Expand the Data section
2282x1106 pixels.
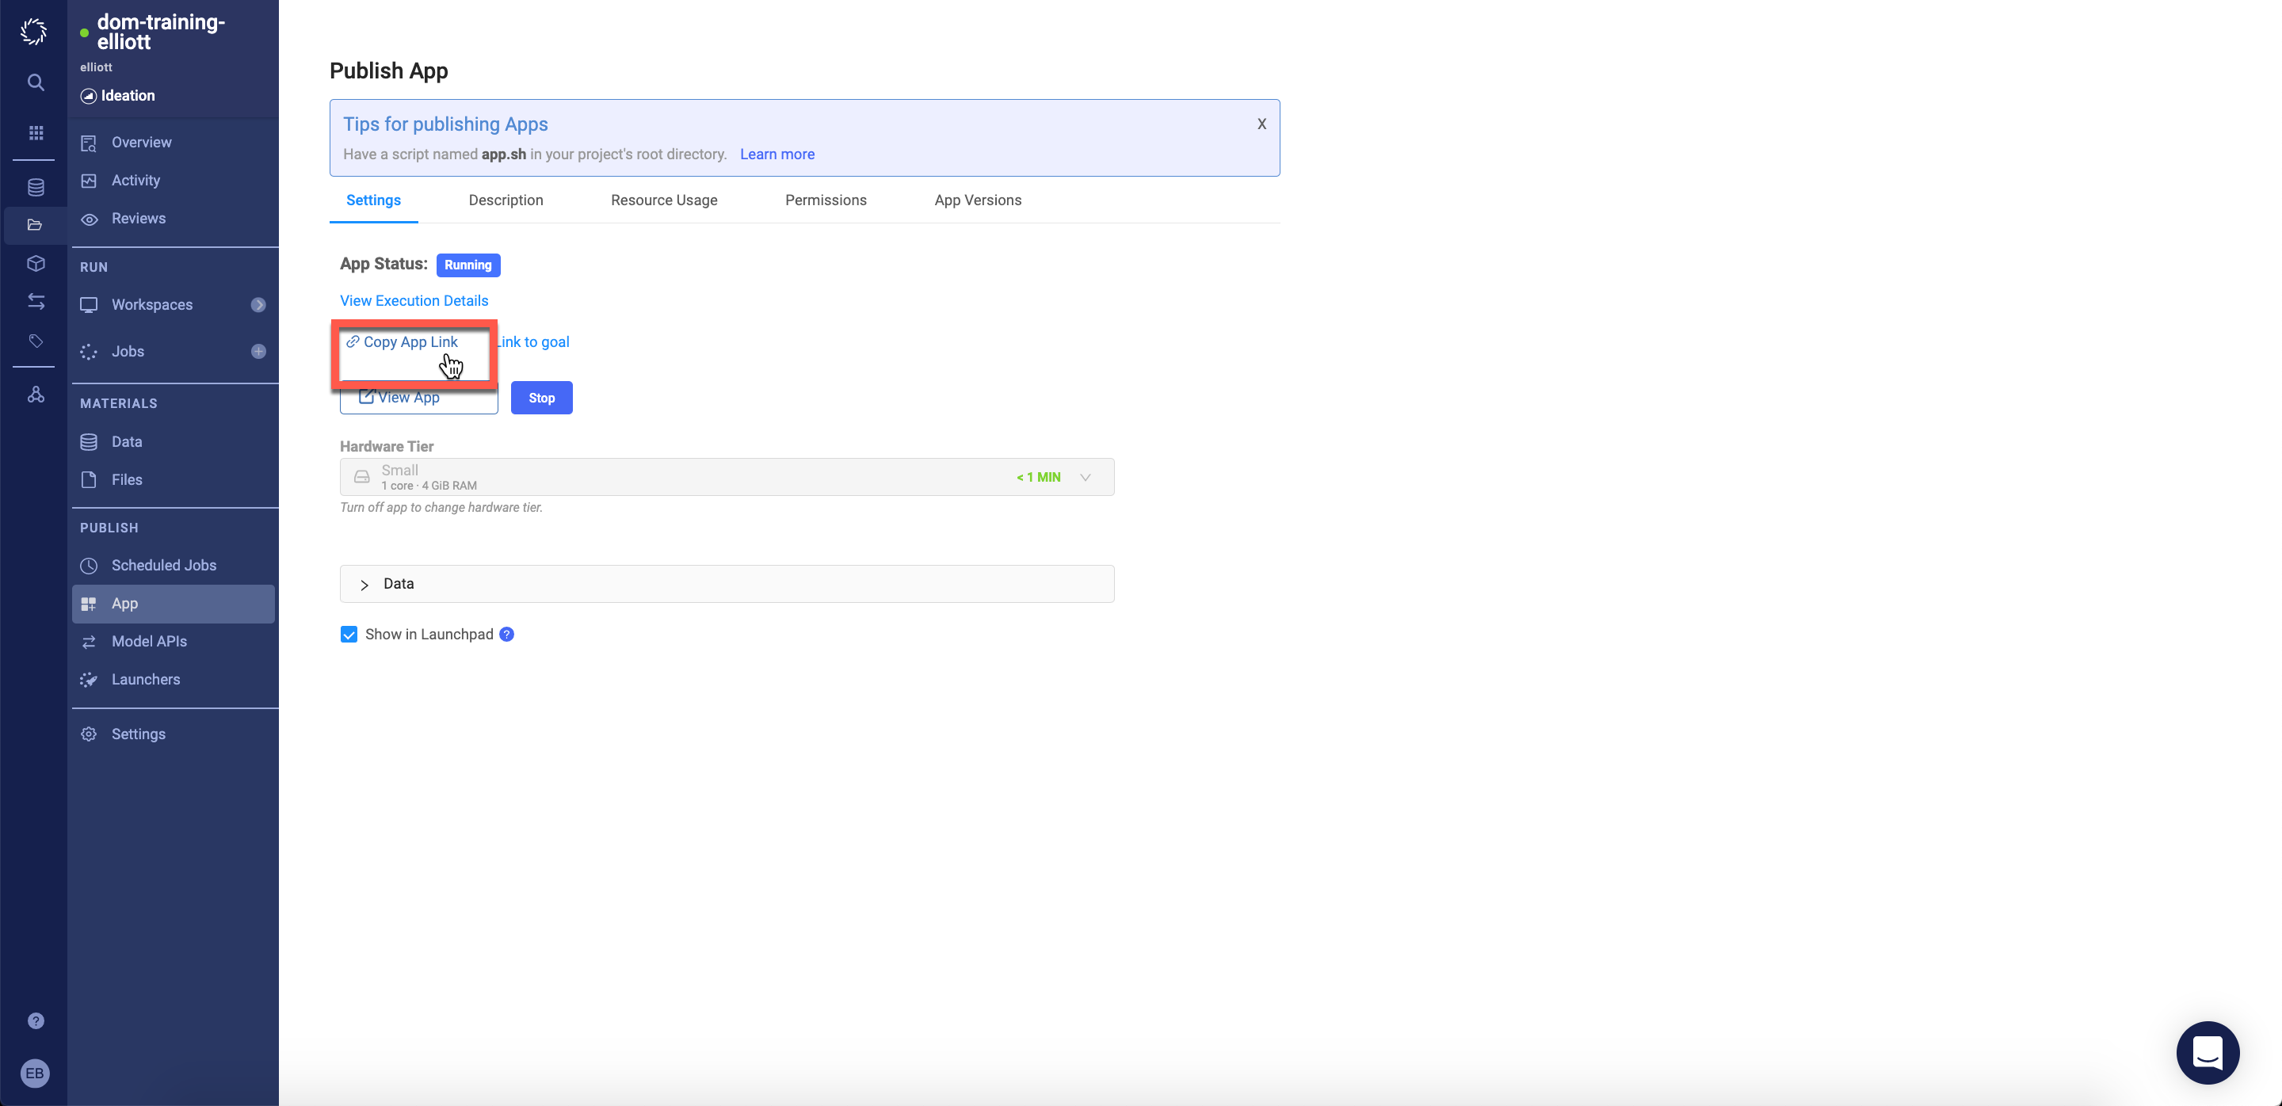(364, 585)
